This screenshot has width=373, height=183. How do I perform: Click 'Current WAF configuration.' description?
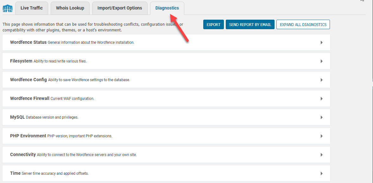pos(72,99)
